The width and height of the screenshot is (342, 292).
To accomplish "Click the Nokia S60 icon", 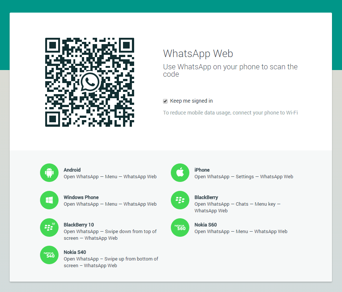I will tap(180, 227).
